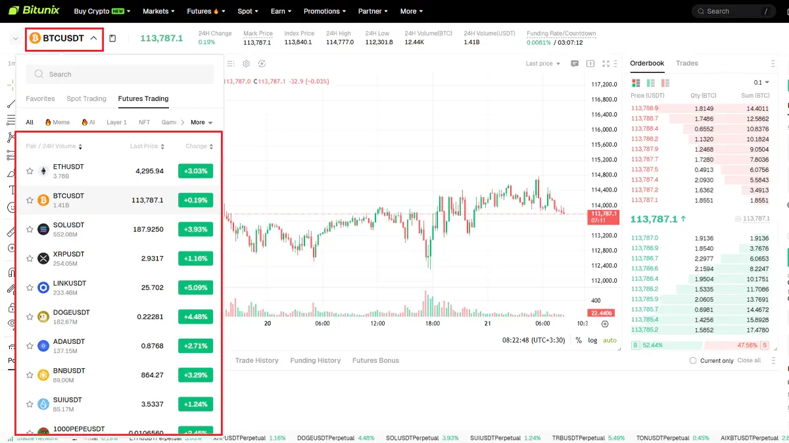Open the Partner dropdown
This screenshot has height=443, width=789.
pos(373,11)
